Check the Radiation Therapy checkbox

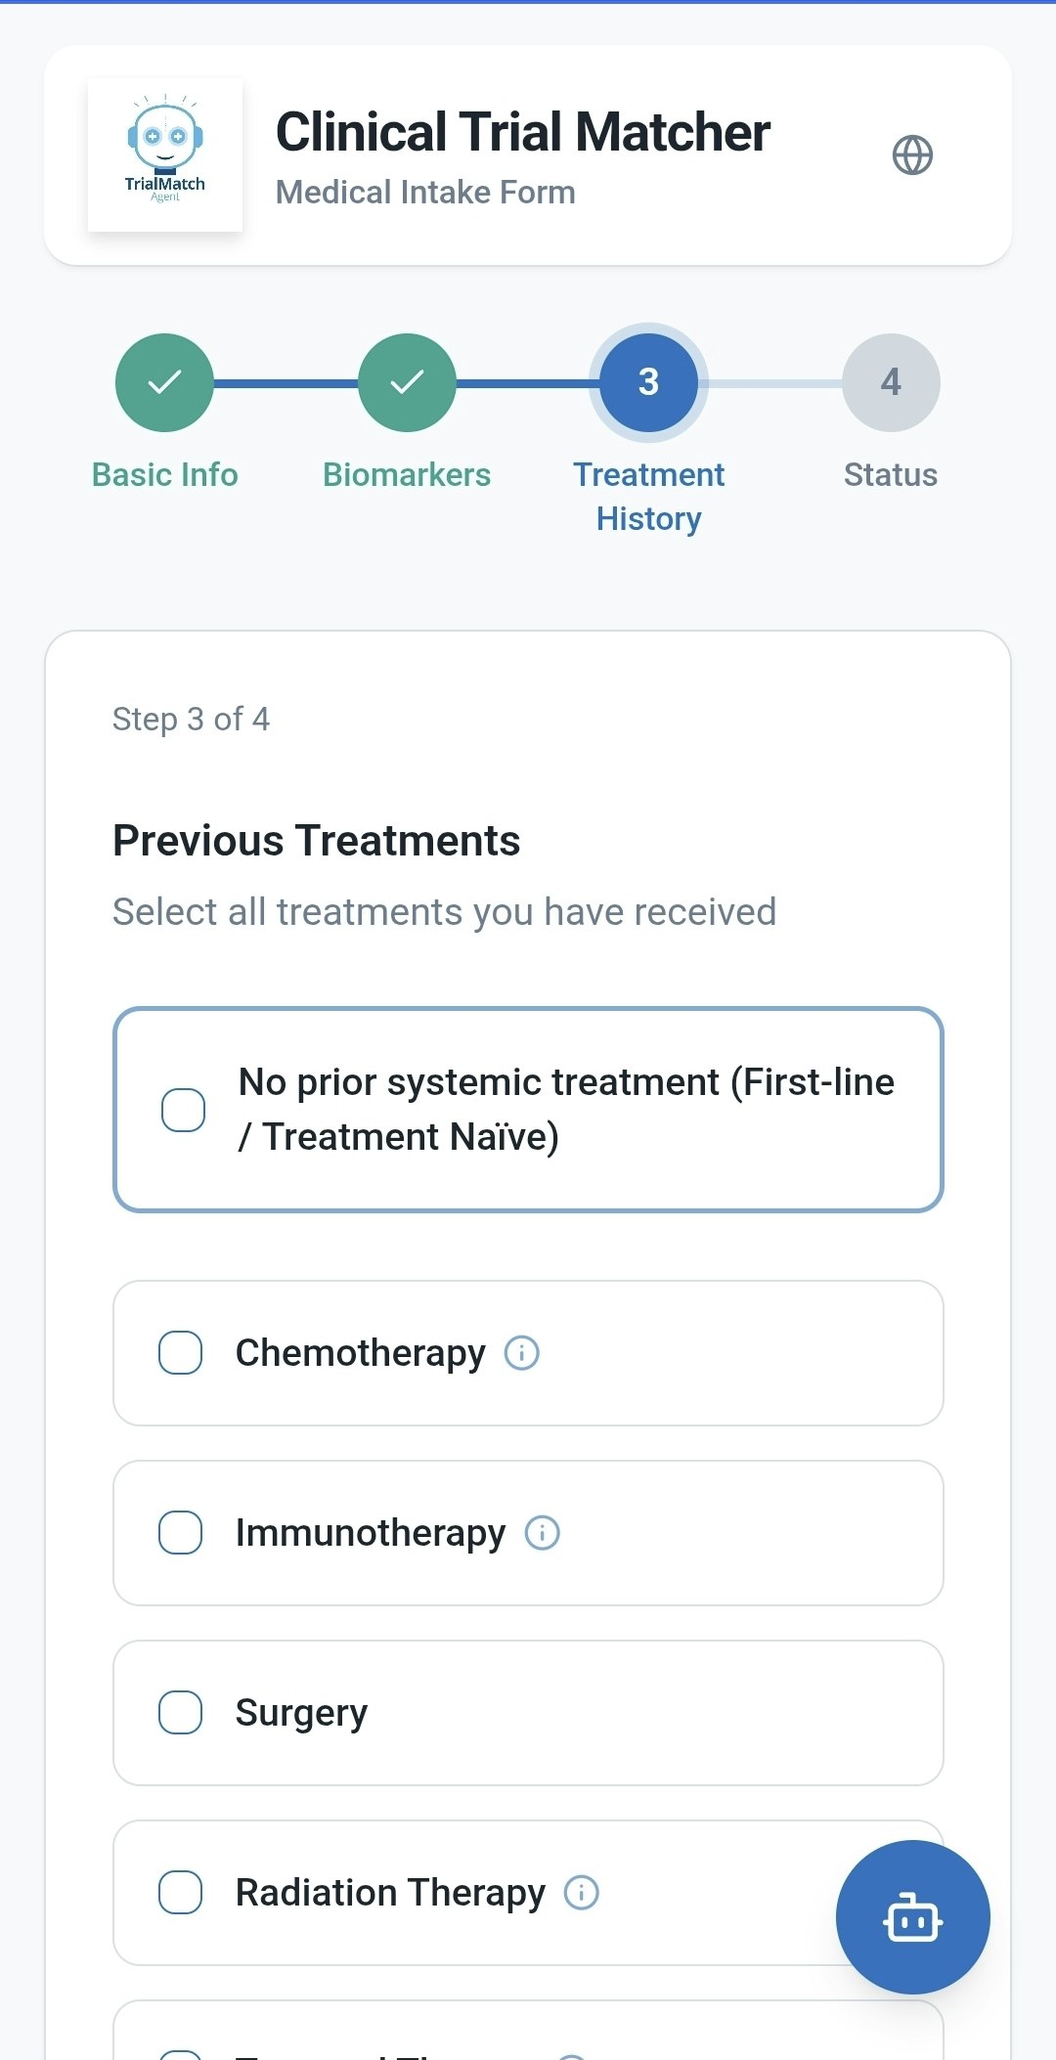(x=181, y=1893)
